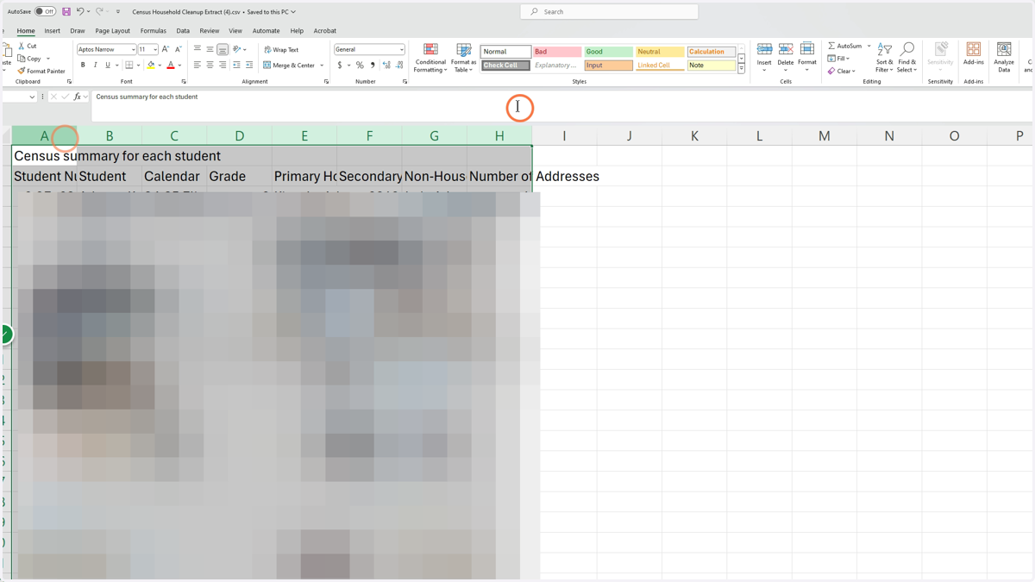Increase decimal places
The image size is (1035, 582).
tap(386, 65)
